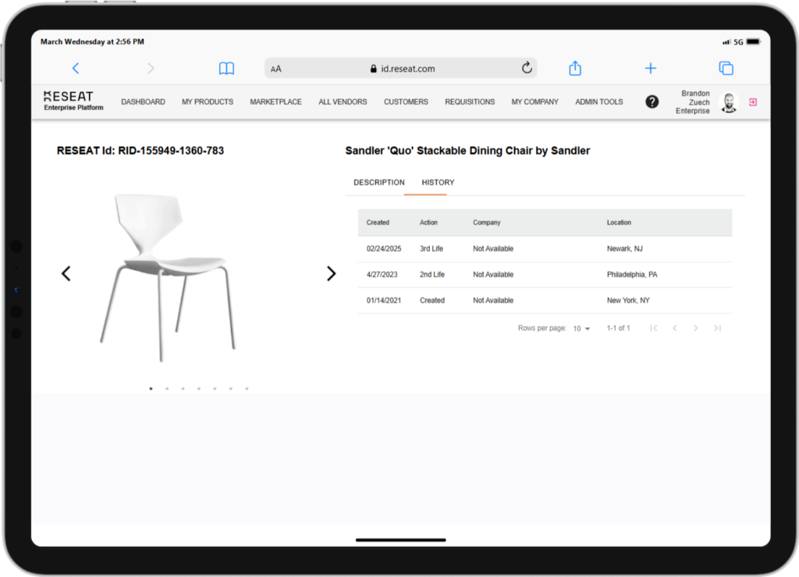Tap the AA reader text size control

tap(276, 69)
